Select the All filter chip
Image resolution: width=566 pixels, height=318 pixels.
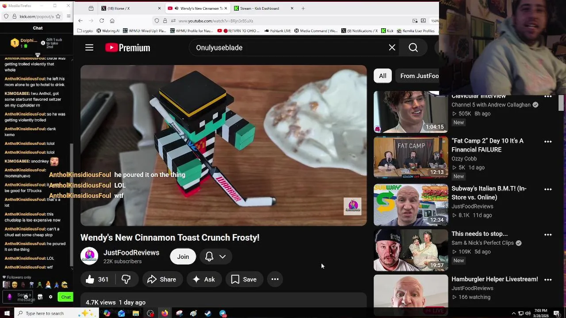pyautogui.click(x=382, y=76)
